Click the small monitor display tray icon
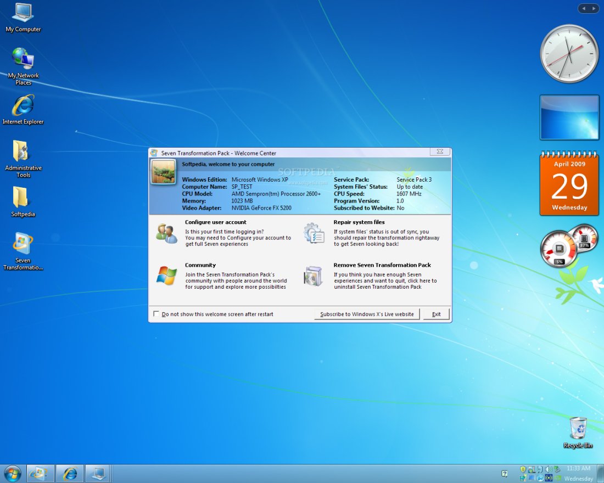Screen dimensions: 604x483 pyautogui.click(x=532, y=478)
